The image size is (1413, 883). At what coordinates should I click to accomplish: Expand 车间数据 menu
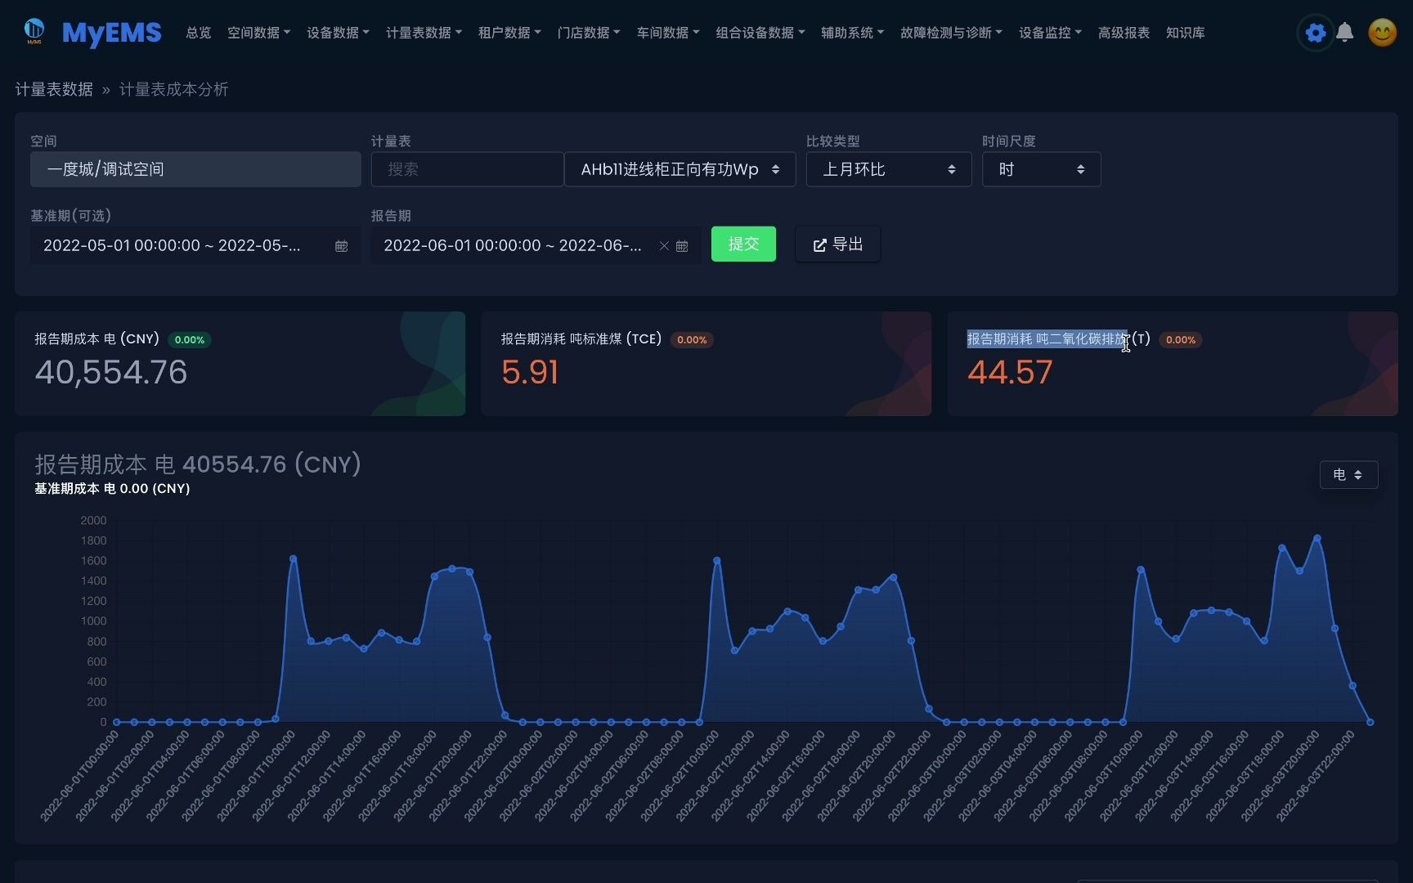point(668,33)
